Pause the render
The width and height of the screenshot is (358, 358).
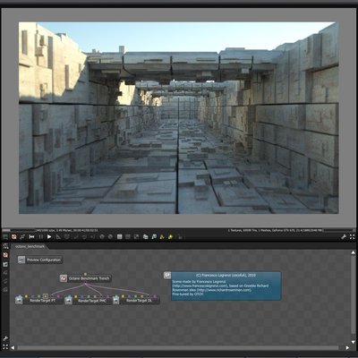(x=41, y=237)
